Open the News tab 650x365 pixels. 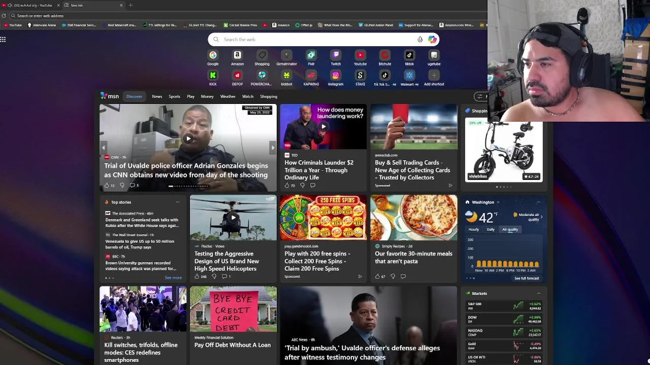[x=157, y=96]
